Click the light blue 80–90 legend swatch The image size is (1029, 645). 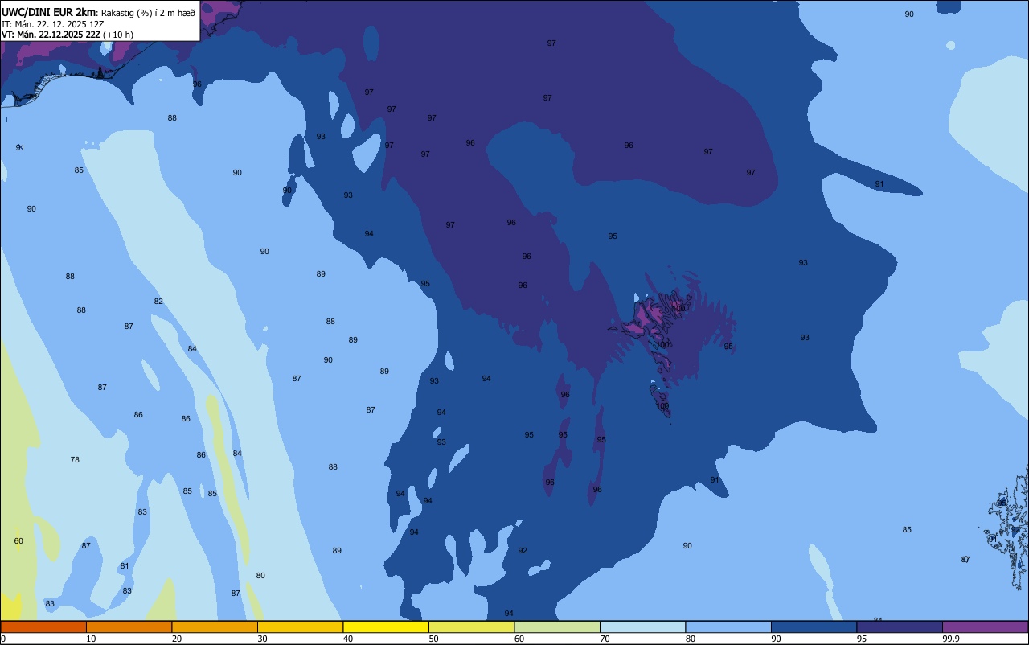pos(728,627)
